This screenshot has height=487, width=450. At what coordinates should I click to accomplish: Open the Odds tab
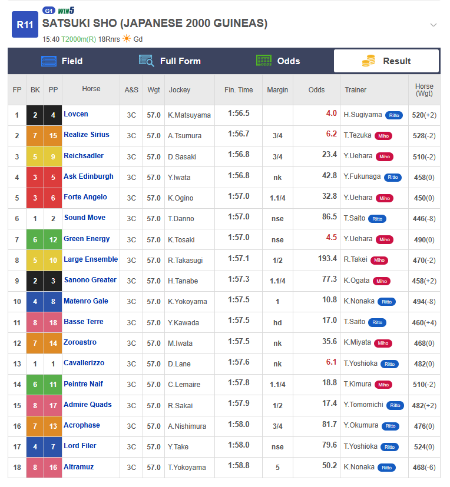(x=277, y=61)
